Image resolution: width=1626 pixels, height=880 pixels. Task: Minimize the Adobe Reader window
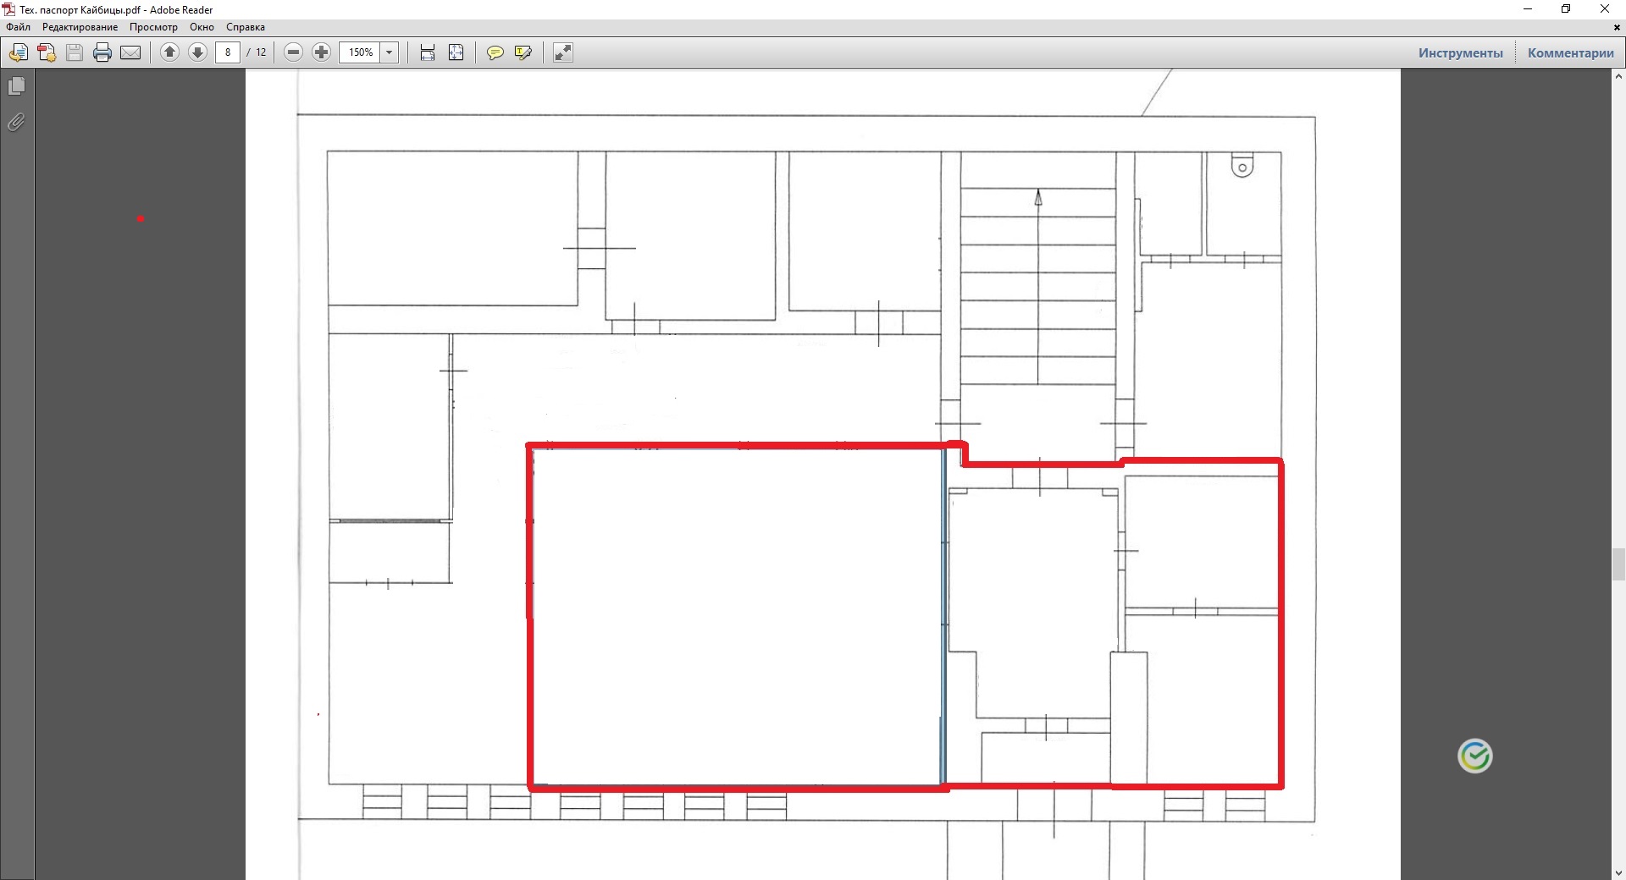click(1529, 9)
